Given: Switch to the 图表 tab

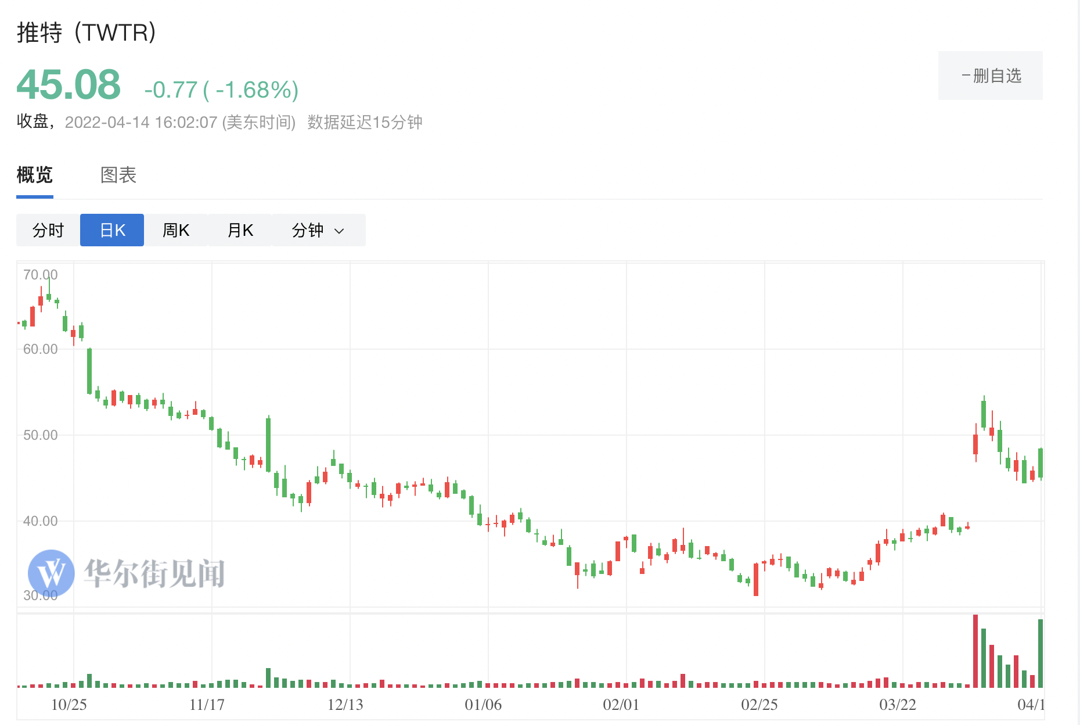Looking at the screenshot, I should [x=118, y=175].
